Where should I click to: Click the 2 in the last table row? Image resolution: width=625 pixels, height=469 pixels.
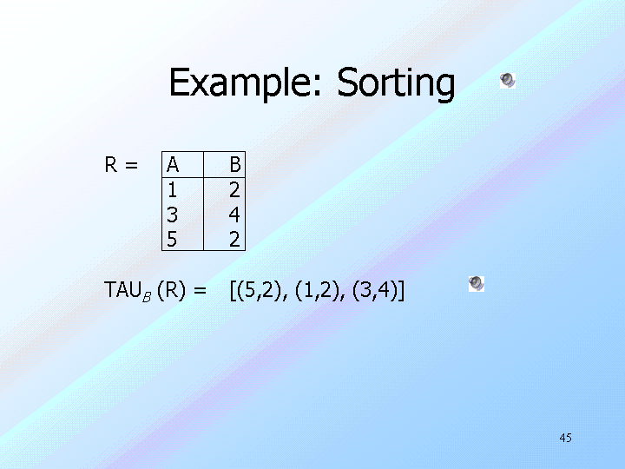pyautogui.click(x=234, y=239)
